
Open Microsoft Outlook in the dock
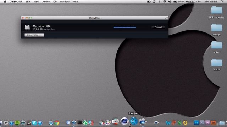(x=185, y=123)
